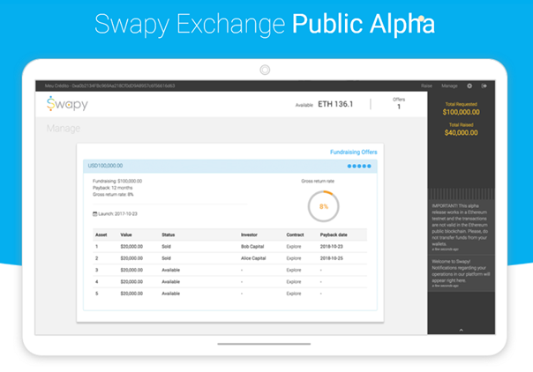Explore contract for asset 1
Screen dimensions: 533x372
[294, 247]
